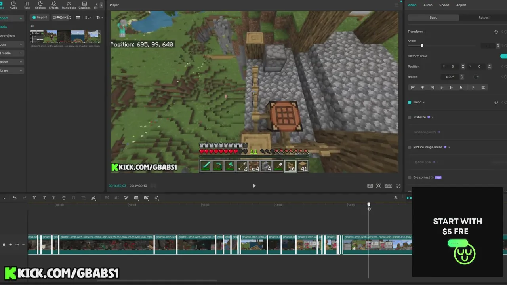The width and height of the screenshot is (507, 285).
Task: Open the media filter dropdown
Action: (99, 17)
